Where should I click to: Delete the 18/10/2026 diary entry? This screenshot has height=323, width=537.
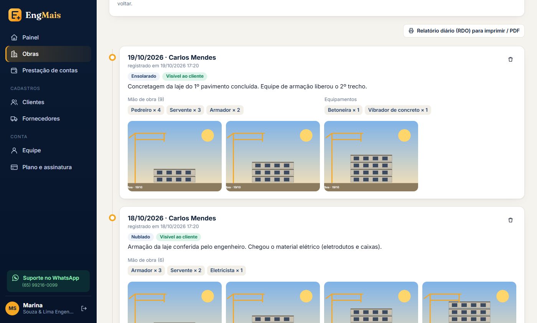point(510,220)
